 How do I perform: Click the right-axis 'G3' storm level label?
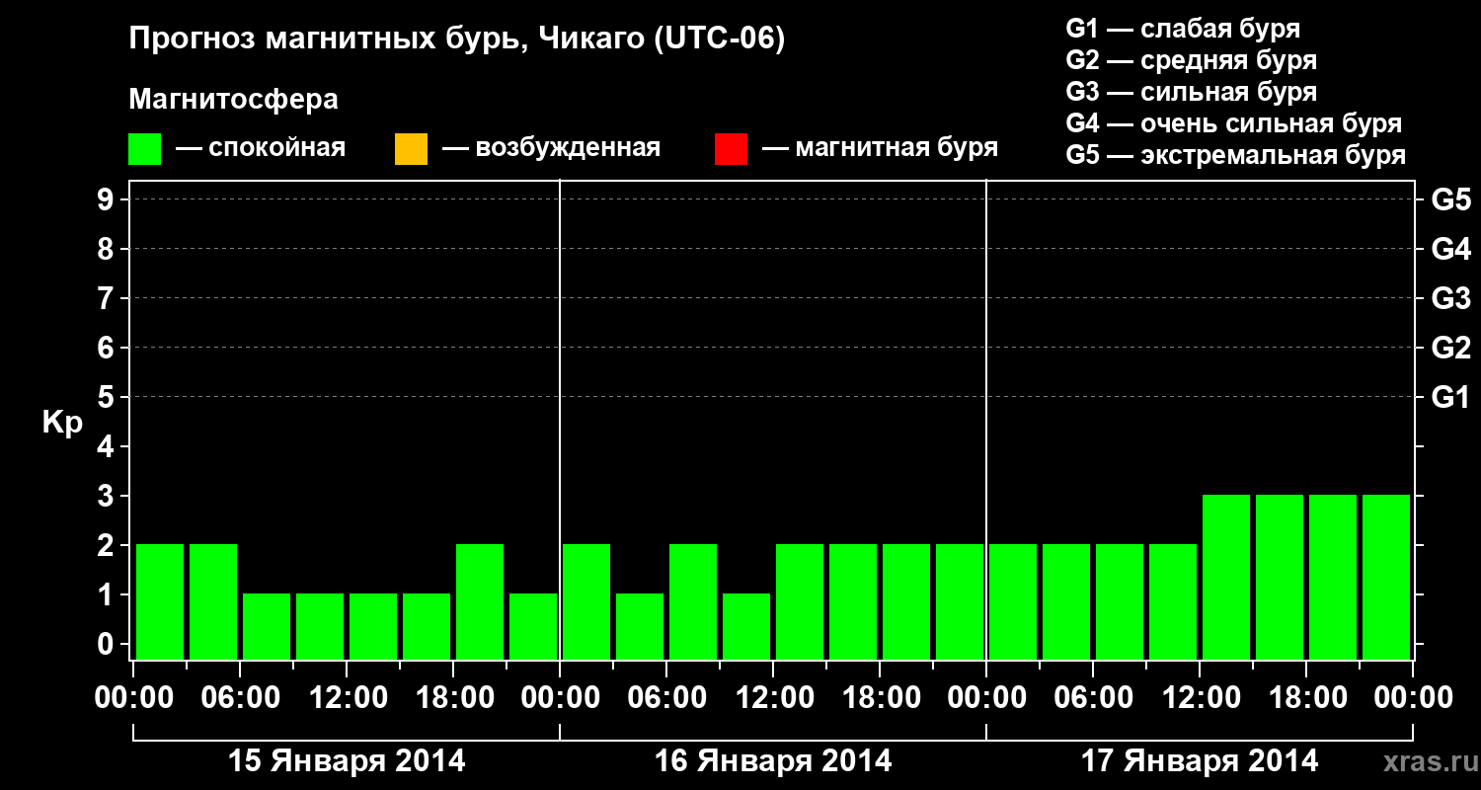coord(1450,298)
